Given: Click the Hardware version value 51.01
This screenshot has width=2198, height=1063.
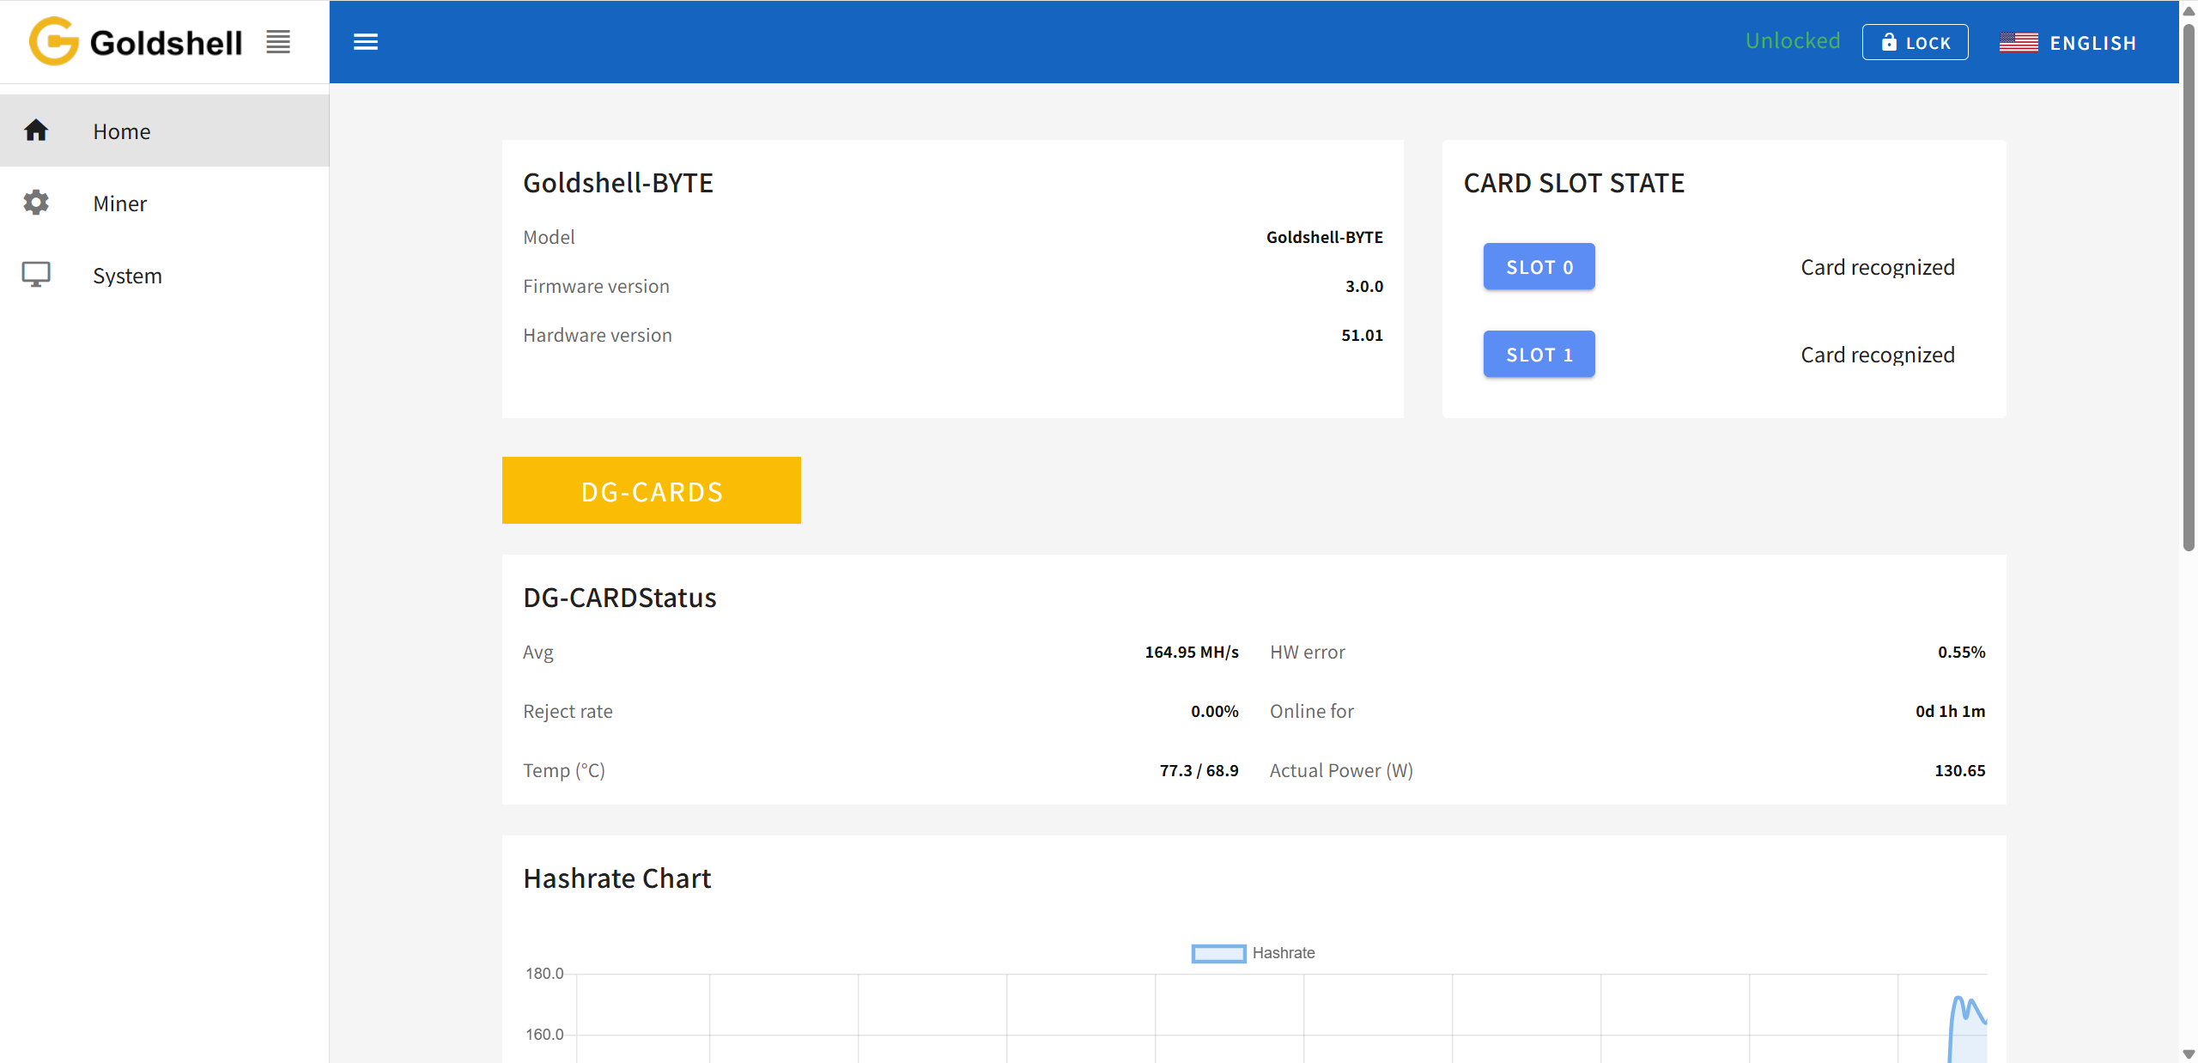Looking at the screenshot, I should coord(1363,335).
